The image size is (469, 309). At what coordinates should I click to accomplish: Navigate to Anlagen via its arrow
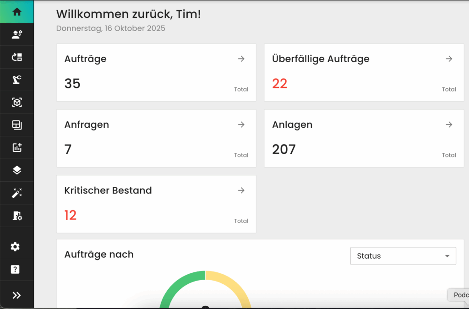click(449, 125)
